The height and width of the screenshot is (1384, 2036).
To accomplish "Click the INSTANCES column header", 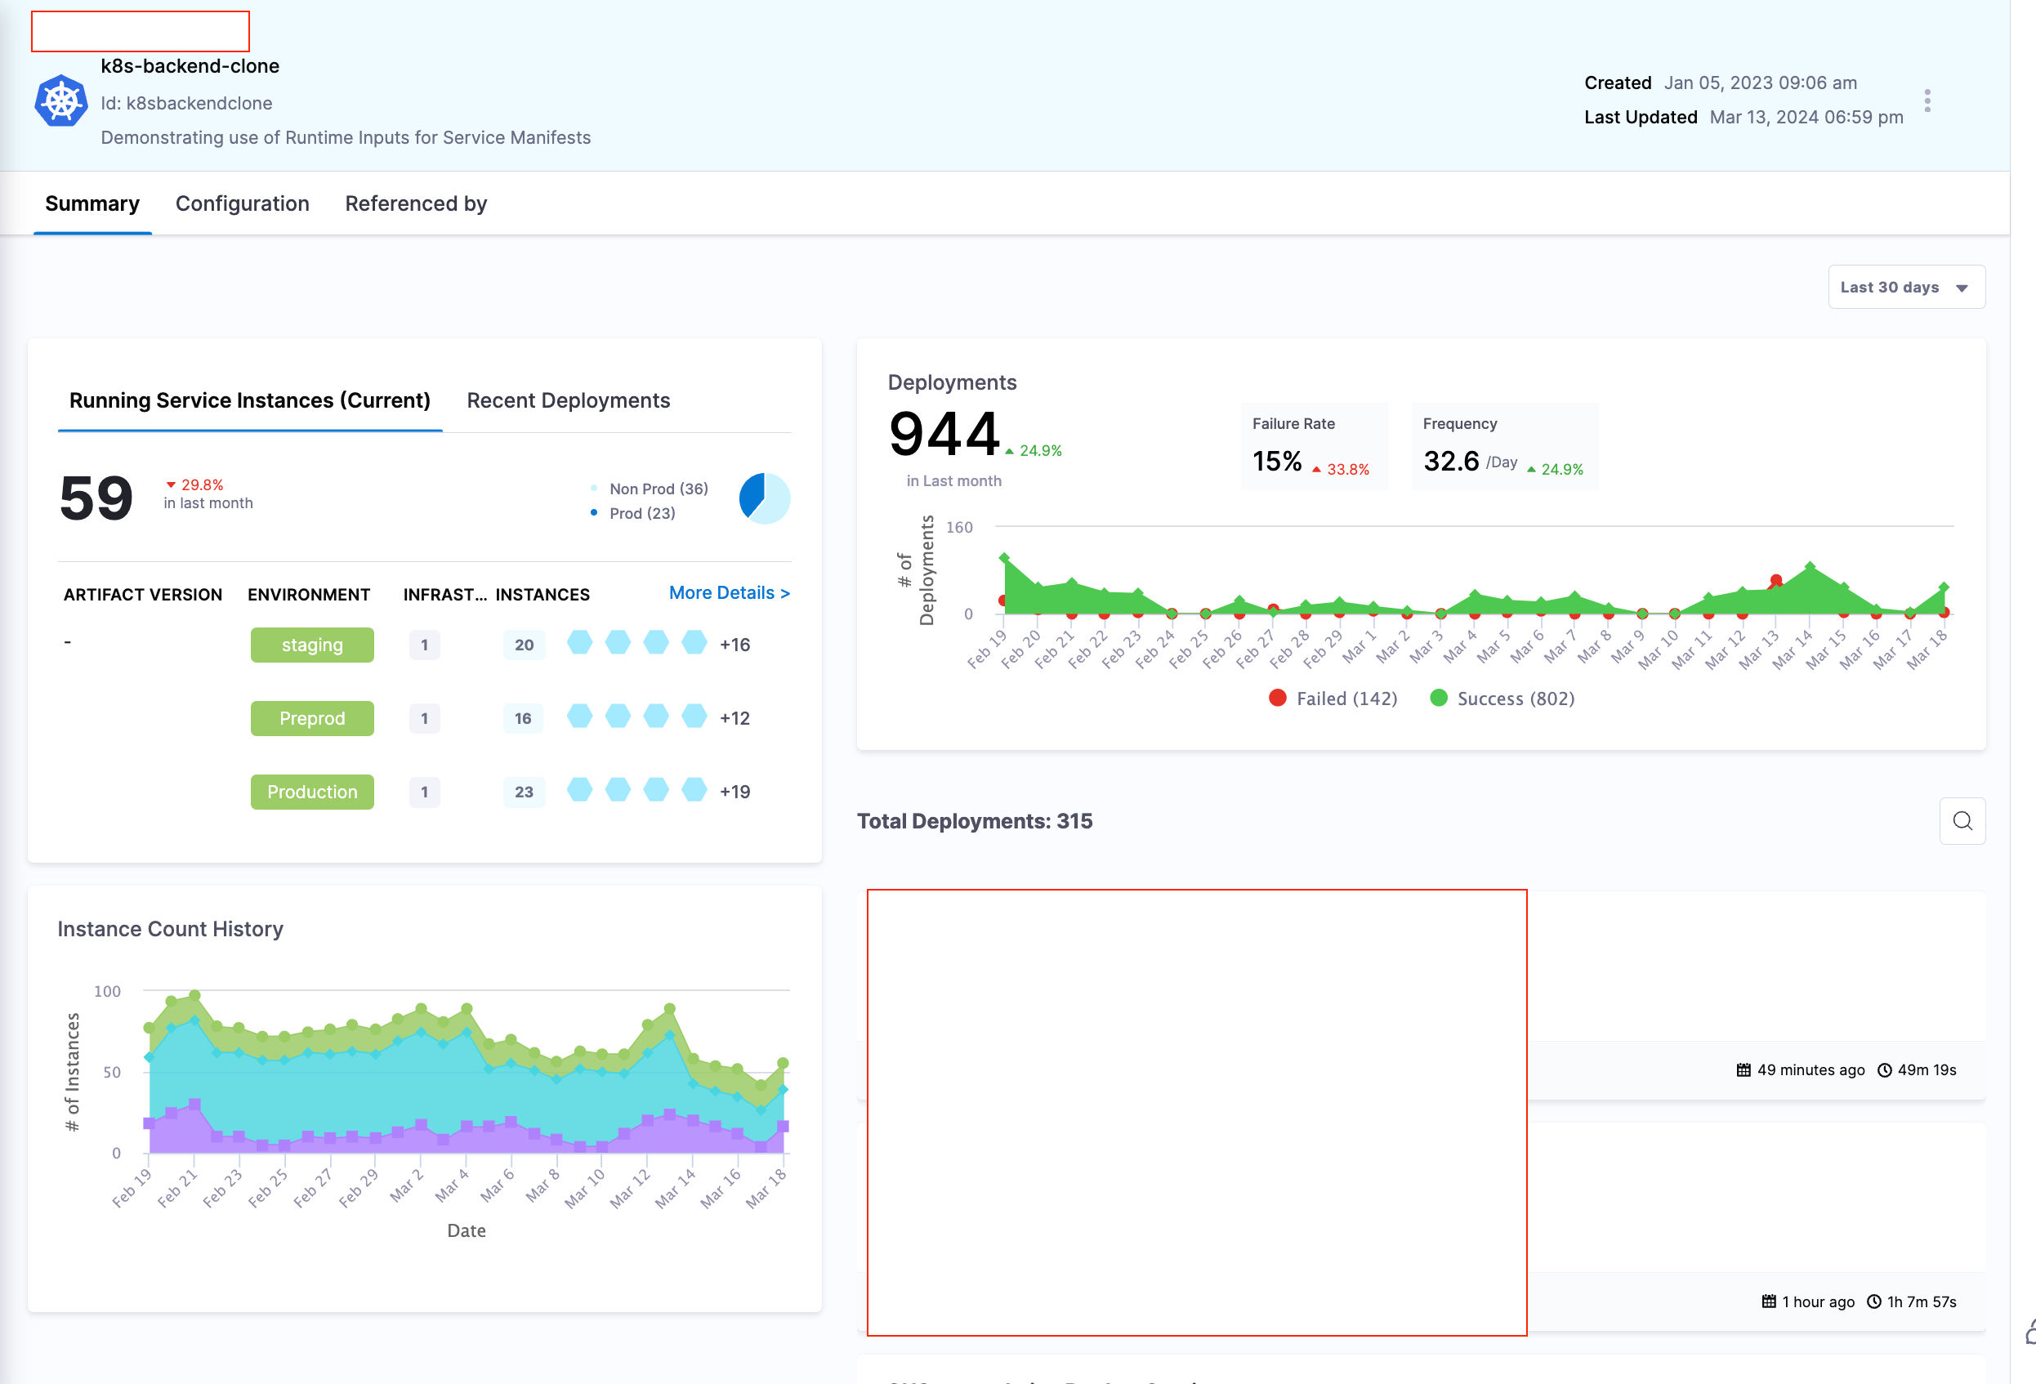I will click(542, 595).
